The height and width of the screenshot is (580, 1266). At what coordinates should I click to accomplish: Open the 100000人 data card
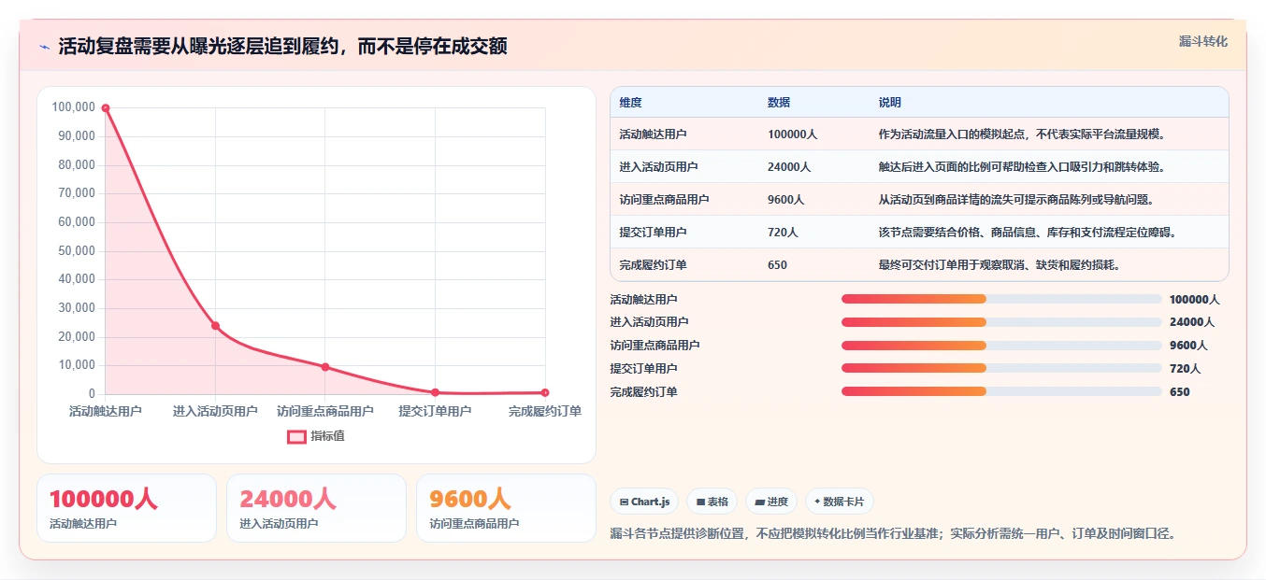(x=126, y=508)
